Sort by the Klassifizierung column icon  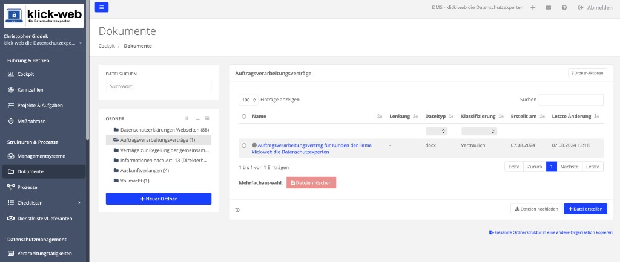click(501, 117)
